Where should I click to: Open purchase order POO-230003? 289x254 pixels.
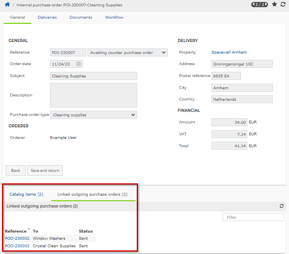(x=17, y=246)
